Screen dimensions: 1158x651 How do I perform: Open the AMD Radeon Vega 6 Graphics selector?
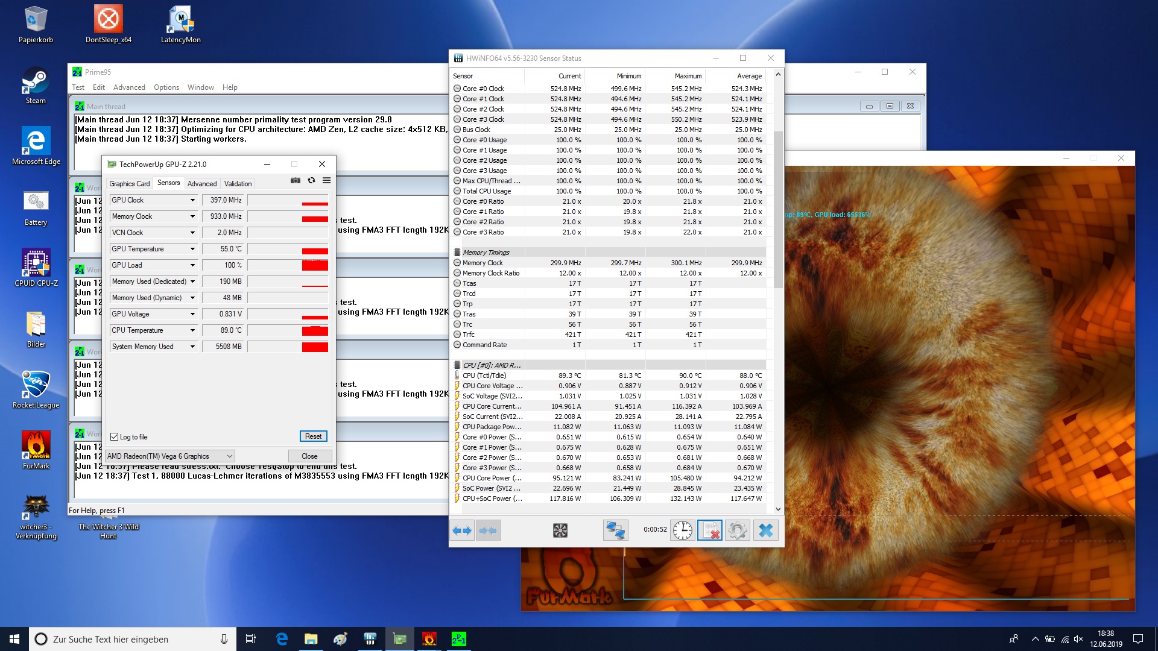coord(169,456)
